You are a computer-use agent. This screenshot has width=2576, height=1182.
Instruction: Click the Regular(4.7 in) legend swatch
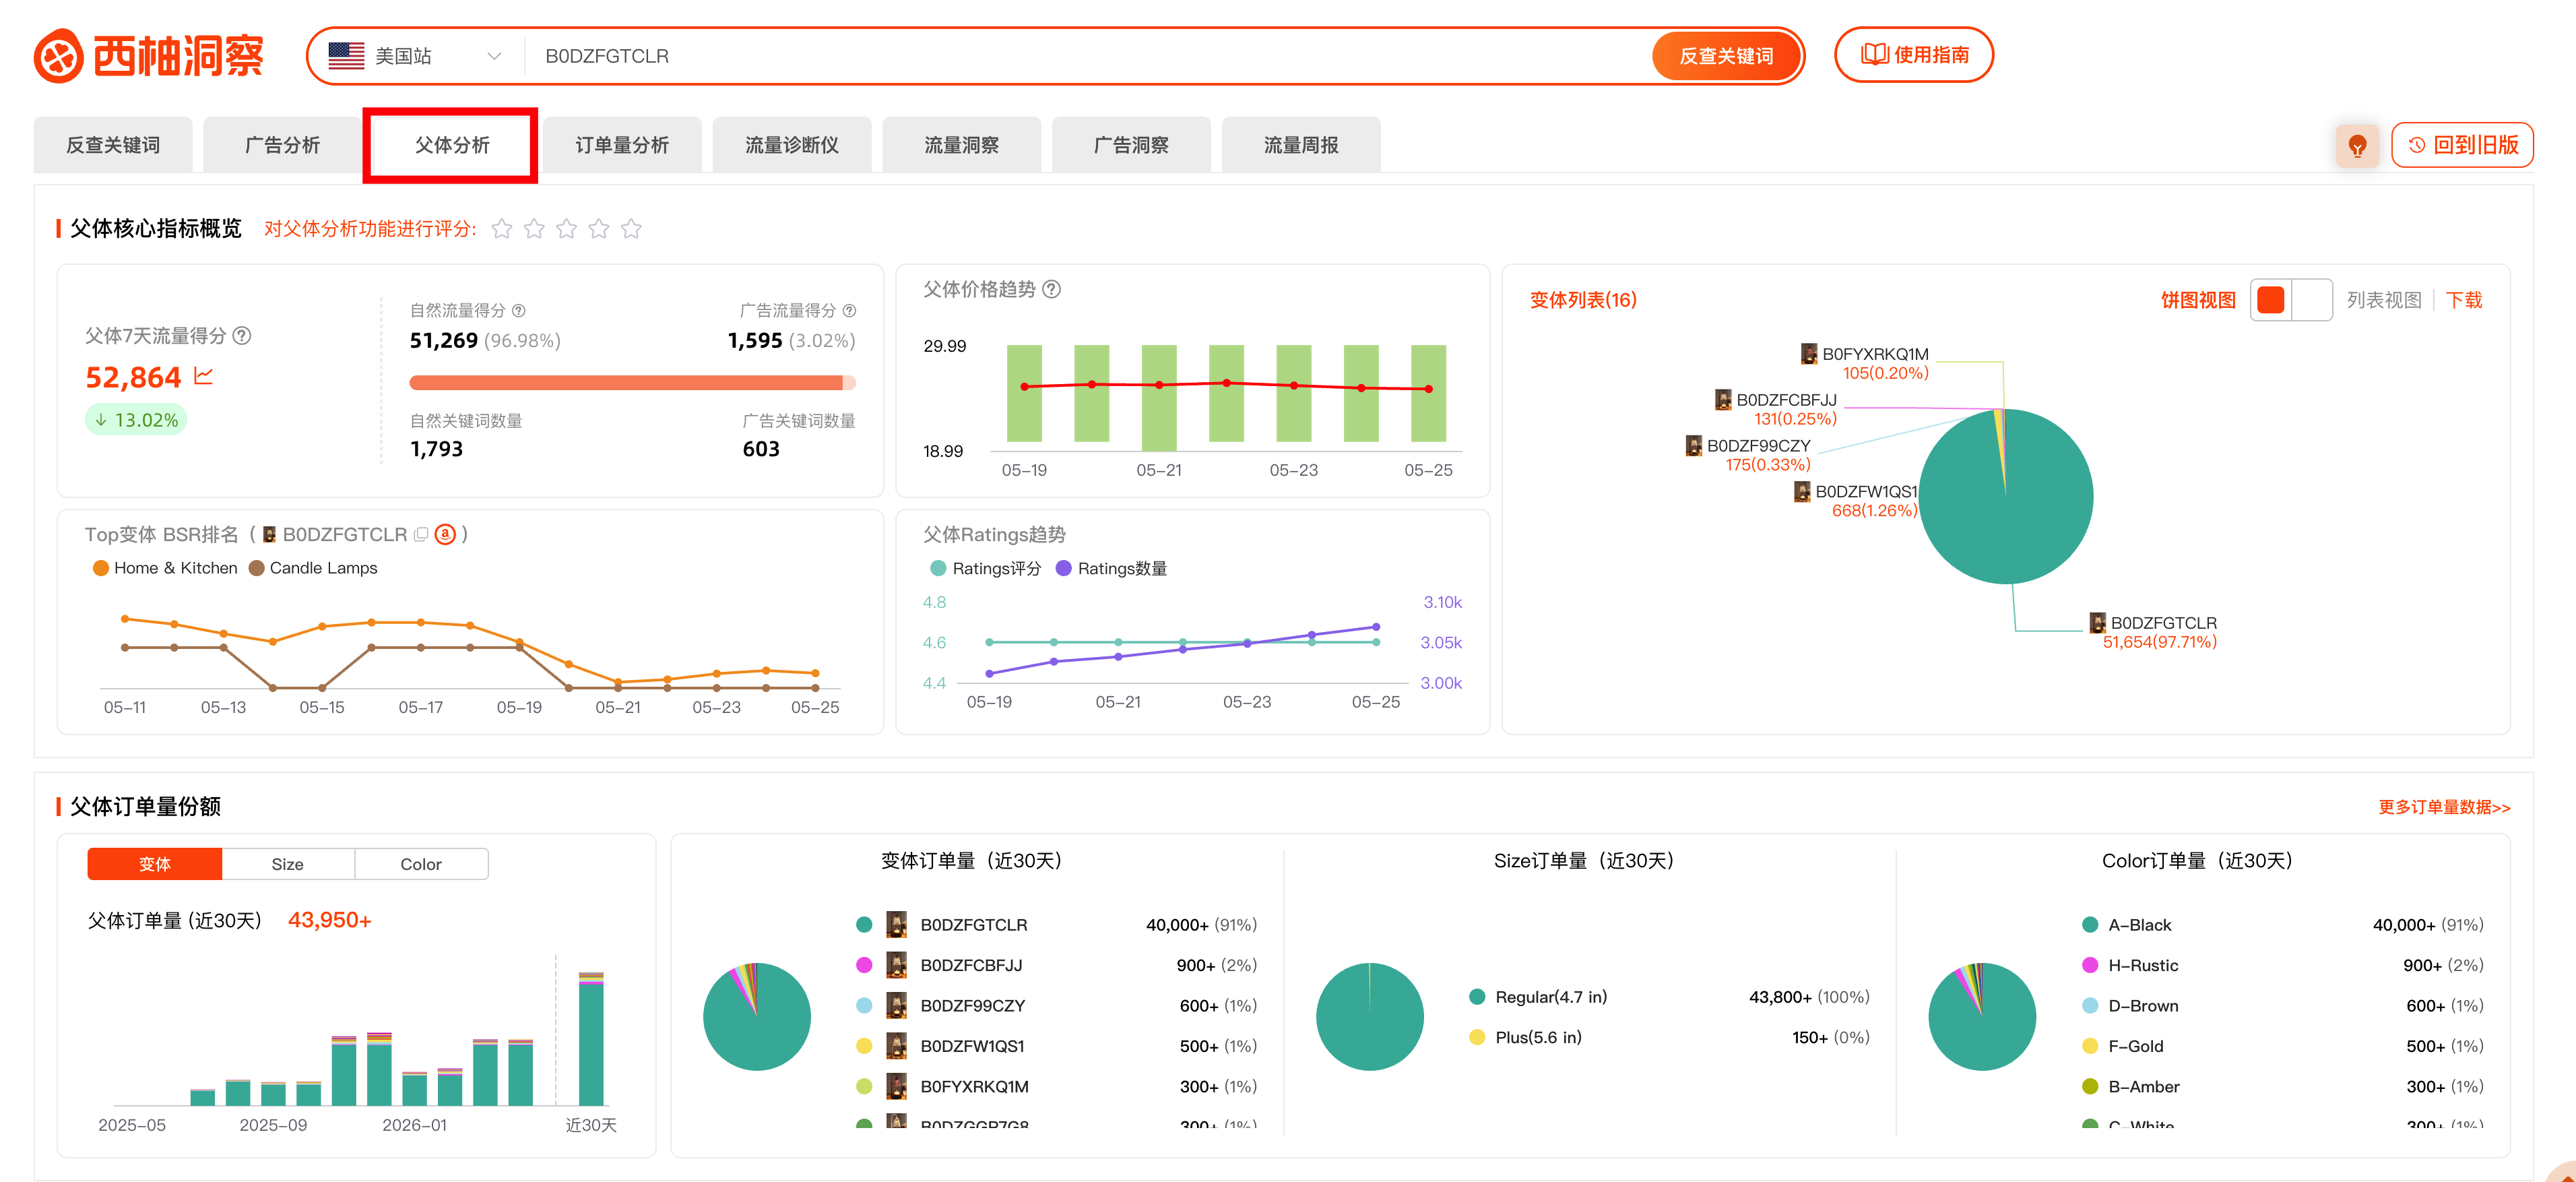click(x=1477, y=997)
